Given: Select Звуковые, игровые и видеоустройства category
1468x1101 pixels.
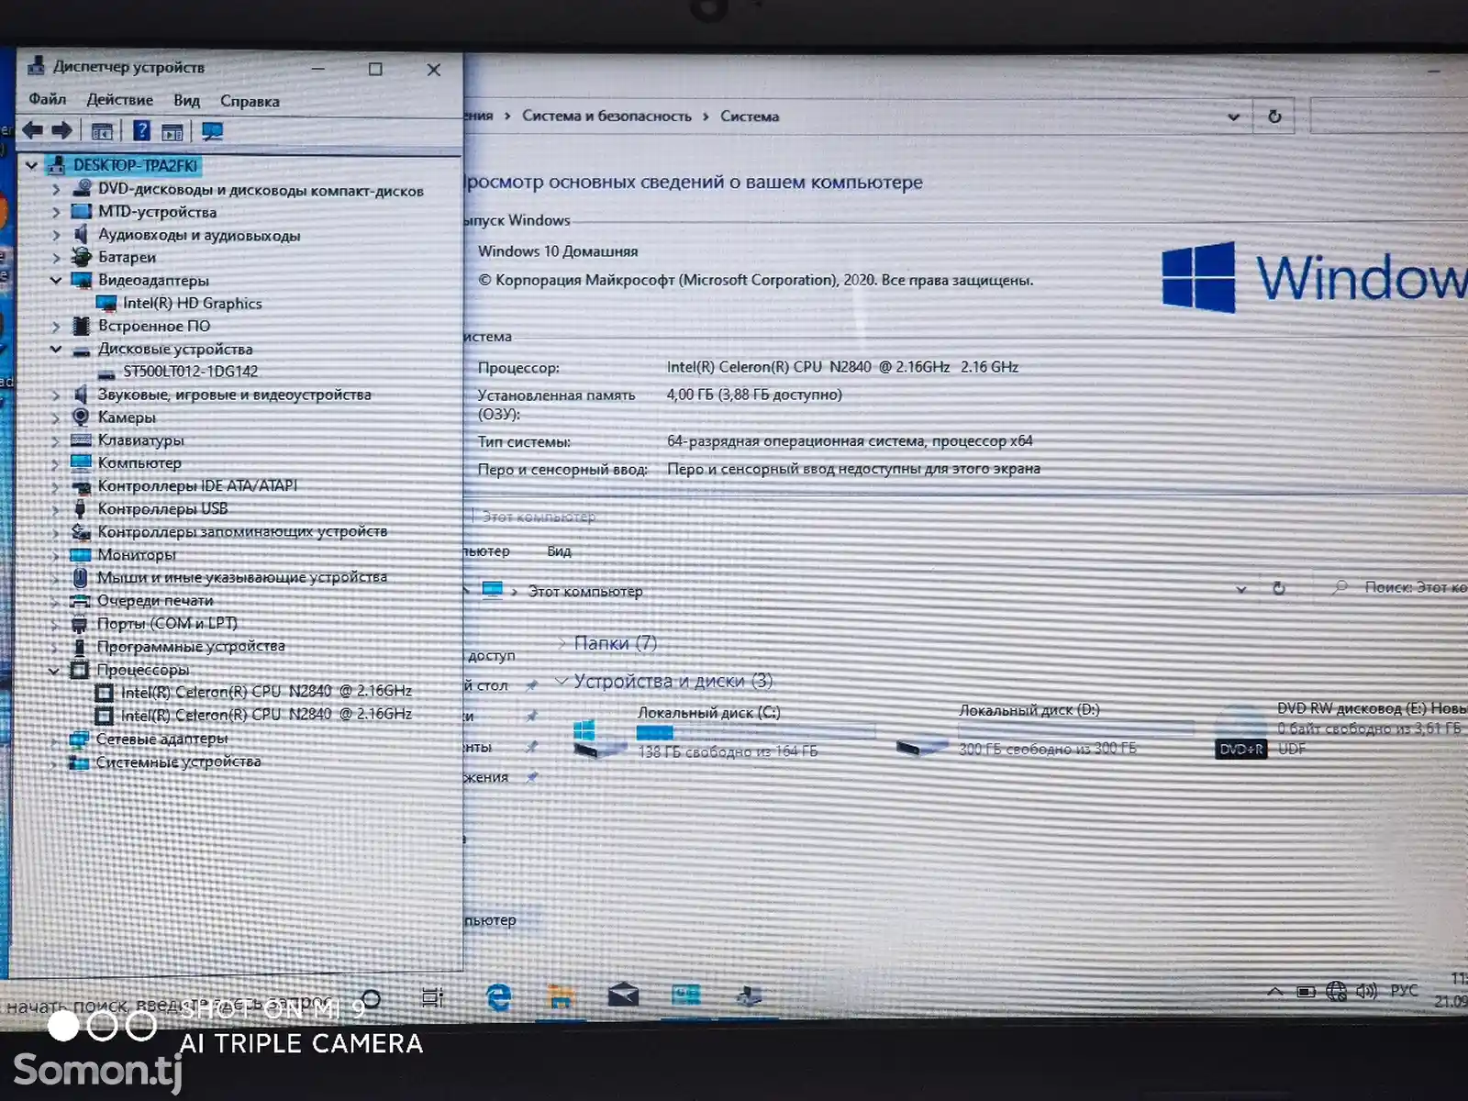Looking at the screenshot, I should 234,395.
